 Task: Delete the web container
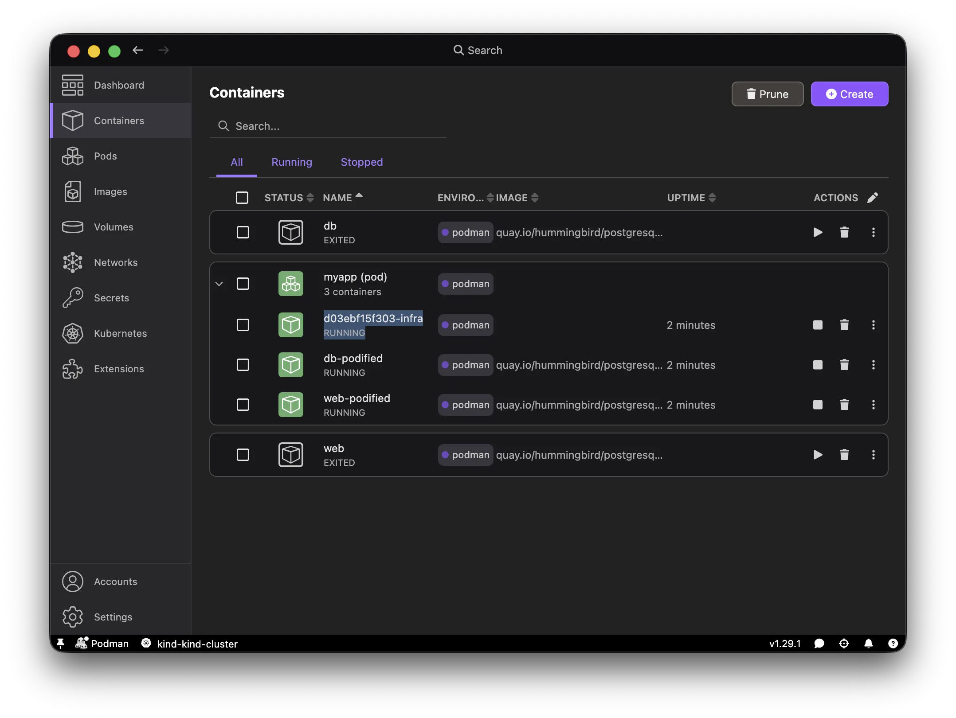[844, 455]
